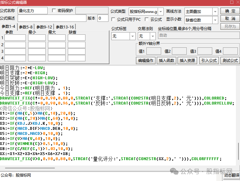Open the 显示小数 缺省位数 dropdown

pos(215,20)
